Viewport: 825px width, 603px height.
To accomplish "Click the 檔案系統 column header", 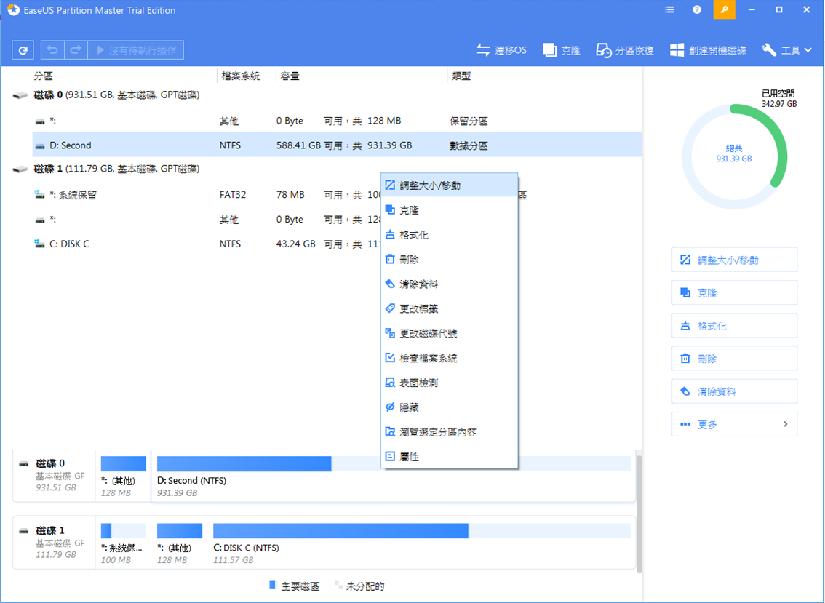I will pos(241,76).
